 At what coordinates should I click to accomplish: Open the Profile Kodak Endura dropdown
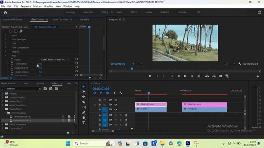[55, 60]
